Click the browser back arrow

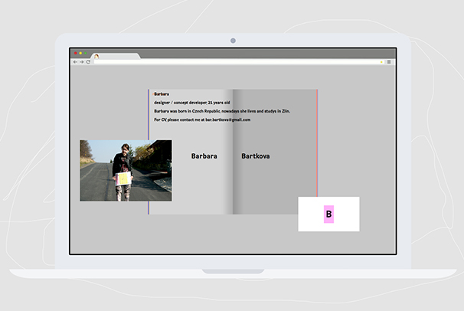tap(75, 61)
